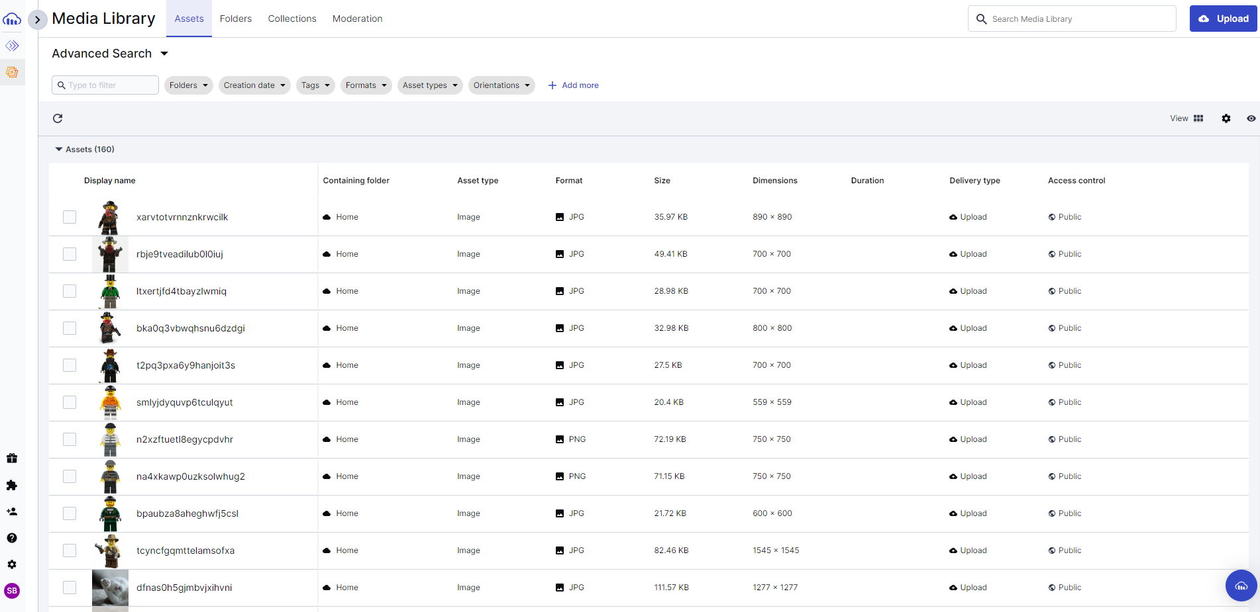Open column settings via the gear icon
This screenshot has width=1260, height=612.
point(1226,118)
